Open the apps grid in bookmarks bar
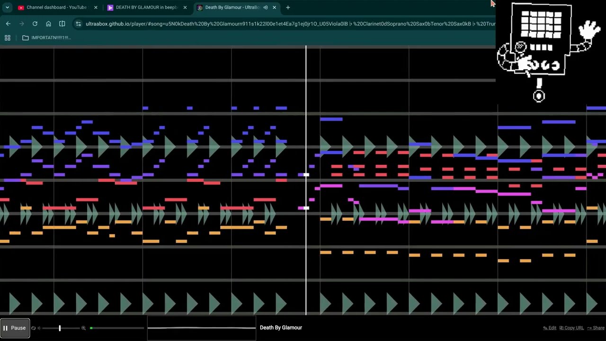 click(8, 38)
